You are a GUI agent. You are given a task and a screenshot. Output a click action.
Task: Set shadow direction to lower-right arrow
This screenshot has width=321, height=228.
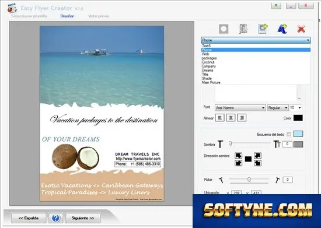pos(257,163)
